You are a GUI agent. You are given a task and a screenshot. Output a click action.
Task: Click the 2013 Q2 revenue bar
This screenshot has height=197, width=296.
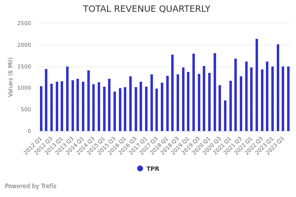tap(67, 98)
